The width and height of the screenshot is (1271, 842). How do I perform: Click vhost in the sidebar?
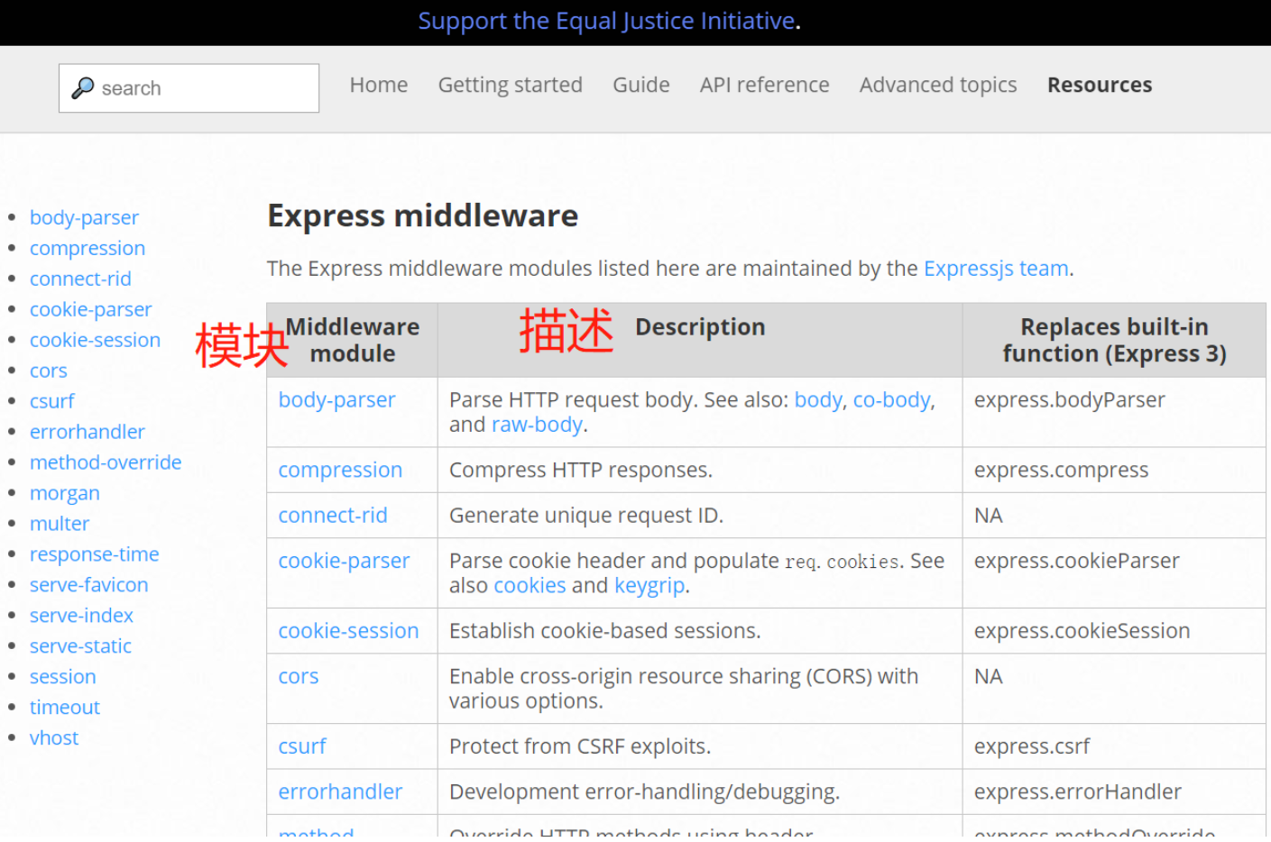click(x=54, y=737)
